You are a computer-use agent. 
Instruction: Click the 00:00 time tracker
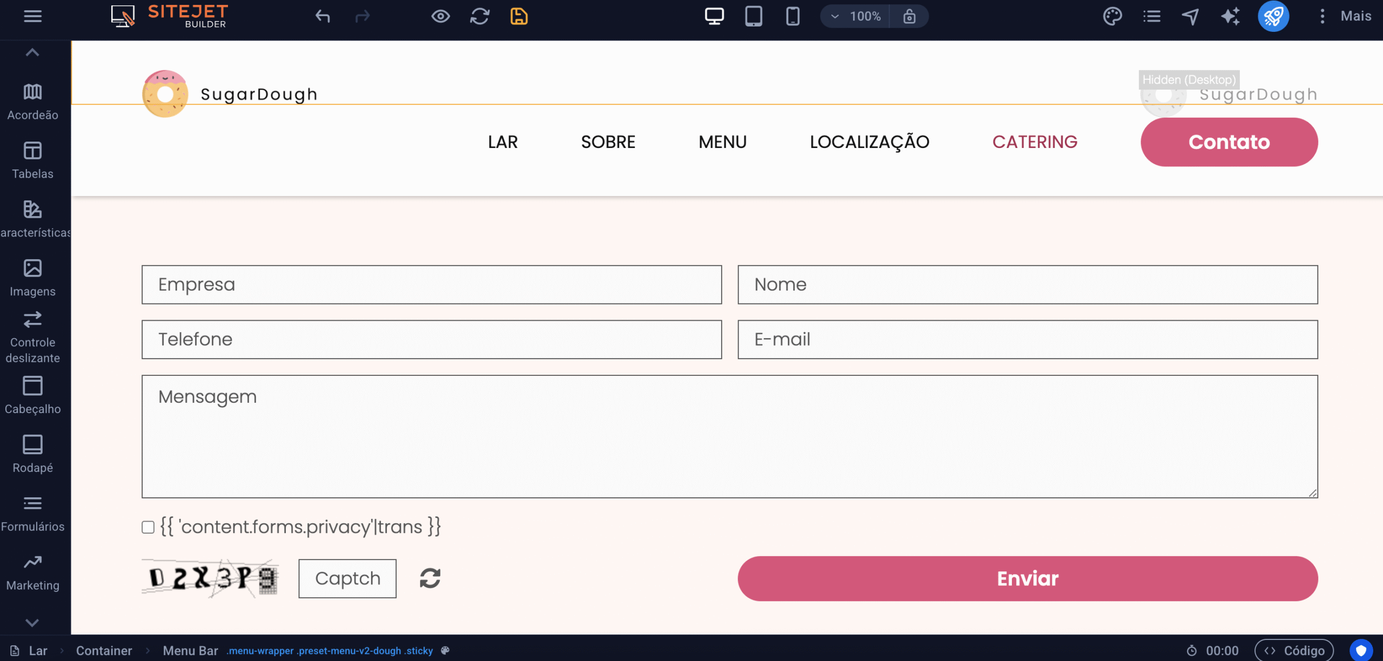pos(1213,651)
